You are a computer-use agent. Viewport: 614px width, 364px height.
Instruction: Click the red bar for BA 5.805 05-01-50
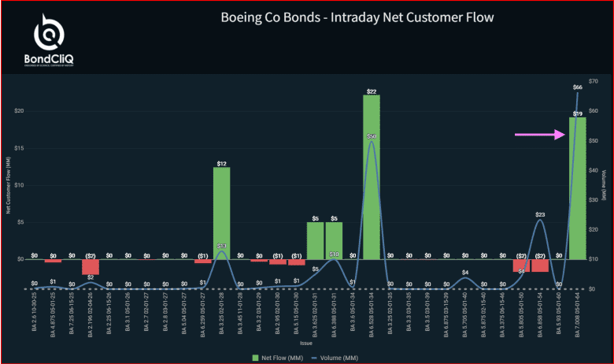point(521,266)
